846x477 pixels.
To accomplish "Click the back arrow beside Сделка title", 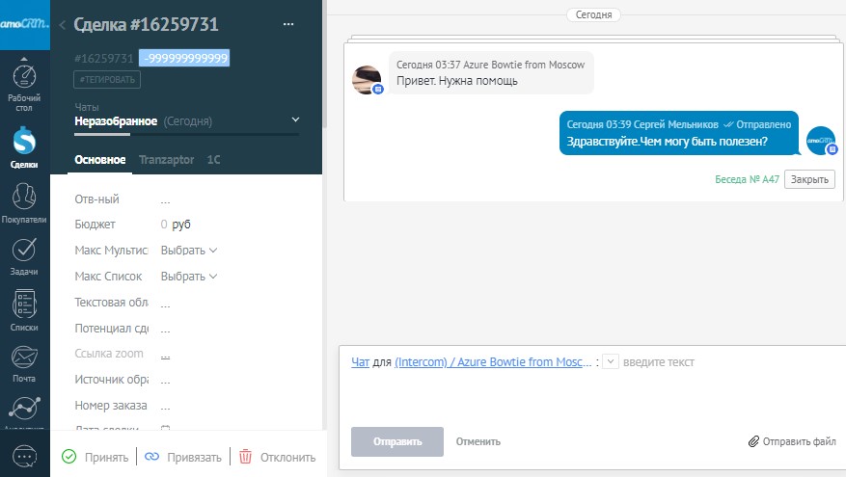I will pos(63,25).
